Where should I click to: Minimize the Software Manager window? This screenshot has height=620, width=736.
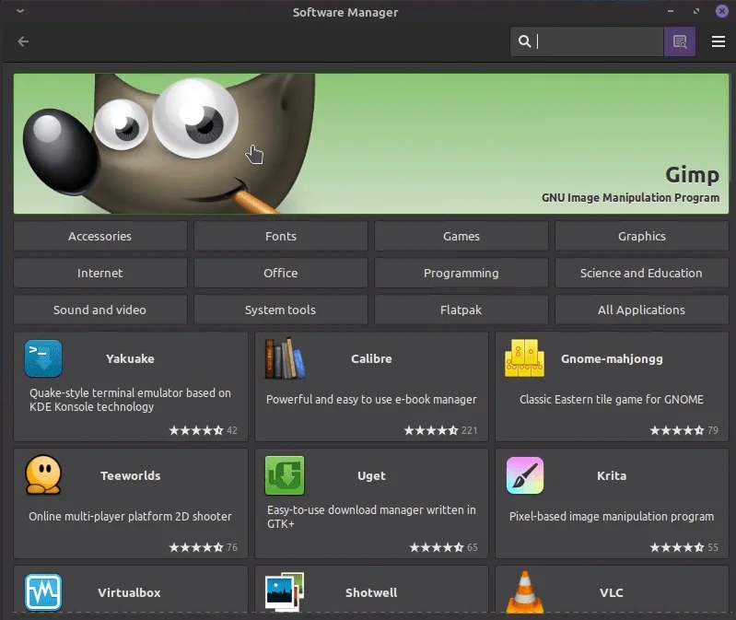(x=671, y=11)
